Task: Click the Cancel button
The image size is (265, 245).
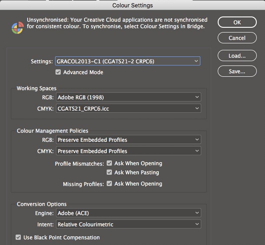Action: 237,38
